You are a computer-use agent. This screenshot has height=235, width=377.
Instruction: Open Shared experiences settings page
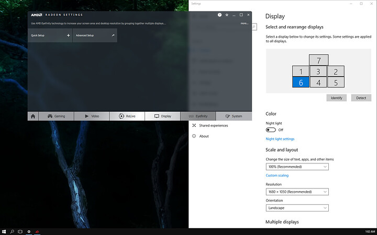pyautogui.click(x=214, y=125)
